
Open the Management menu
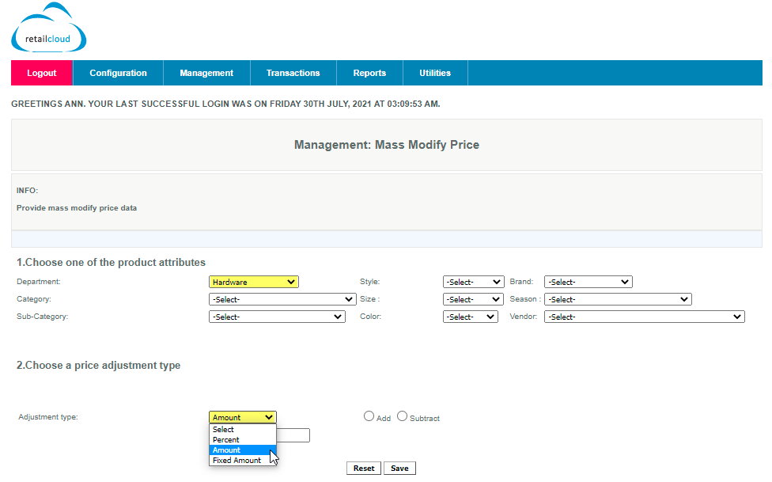(x=206, y=73)
